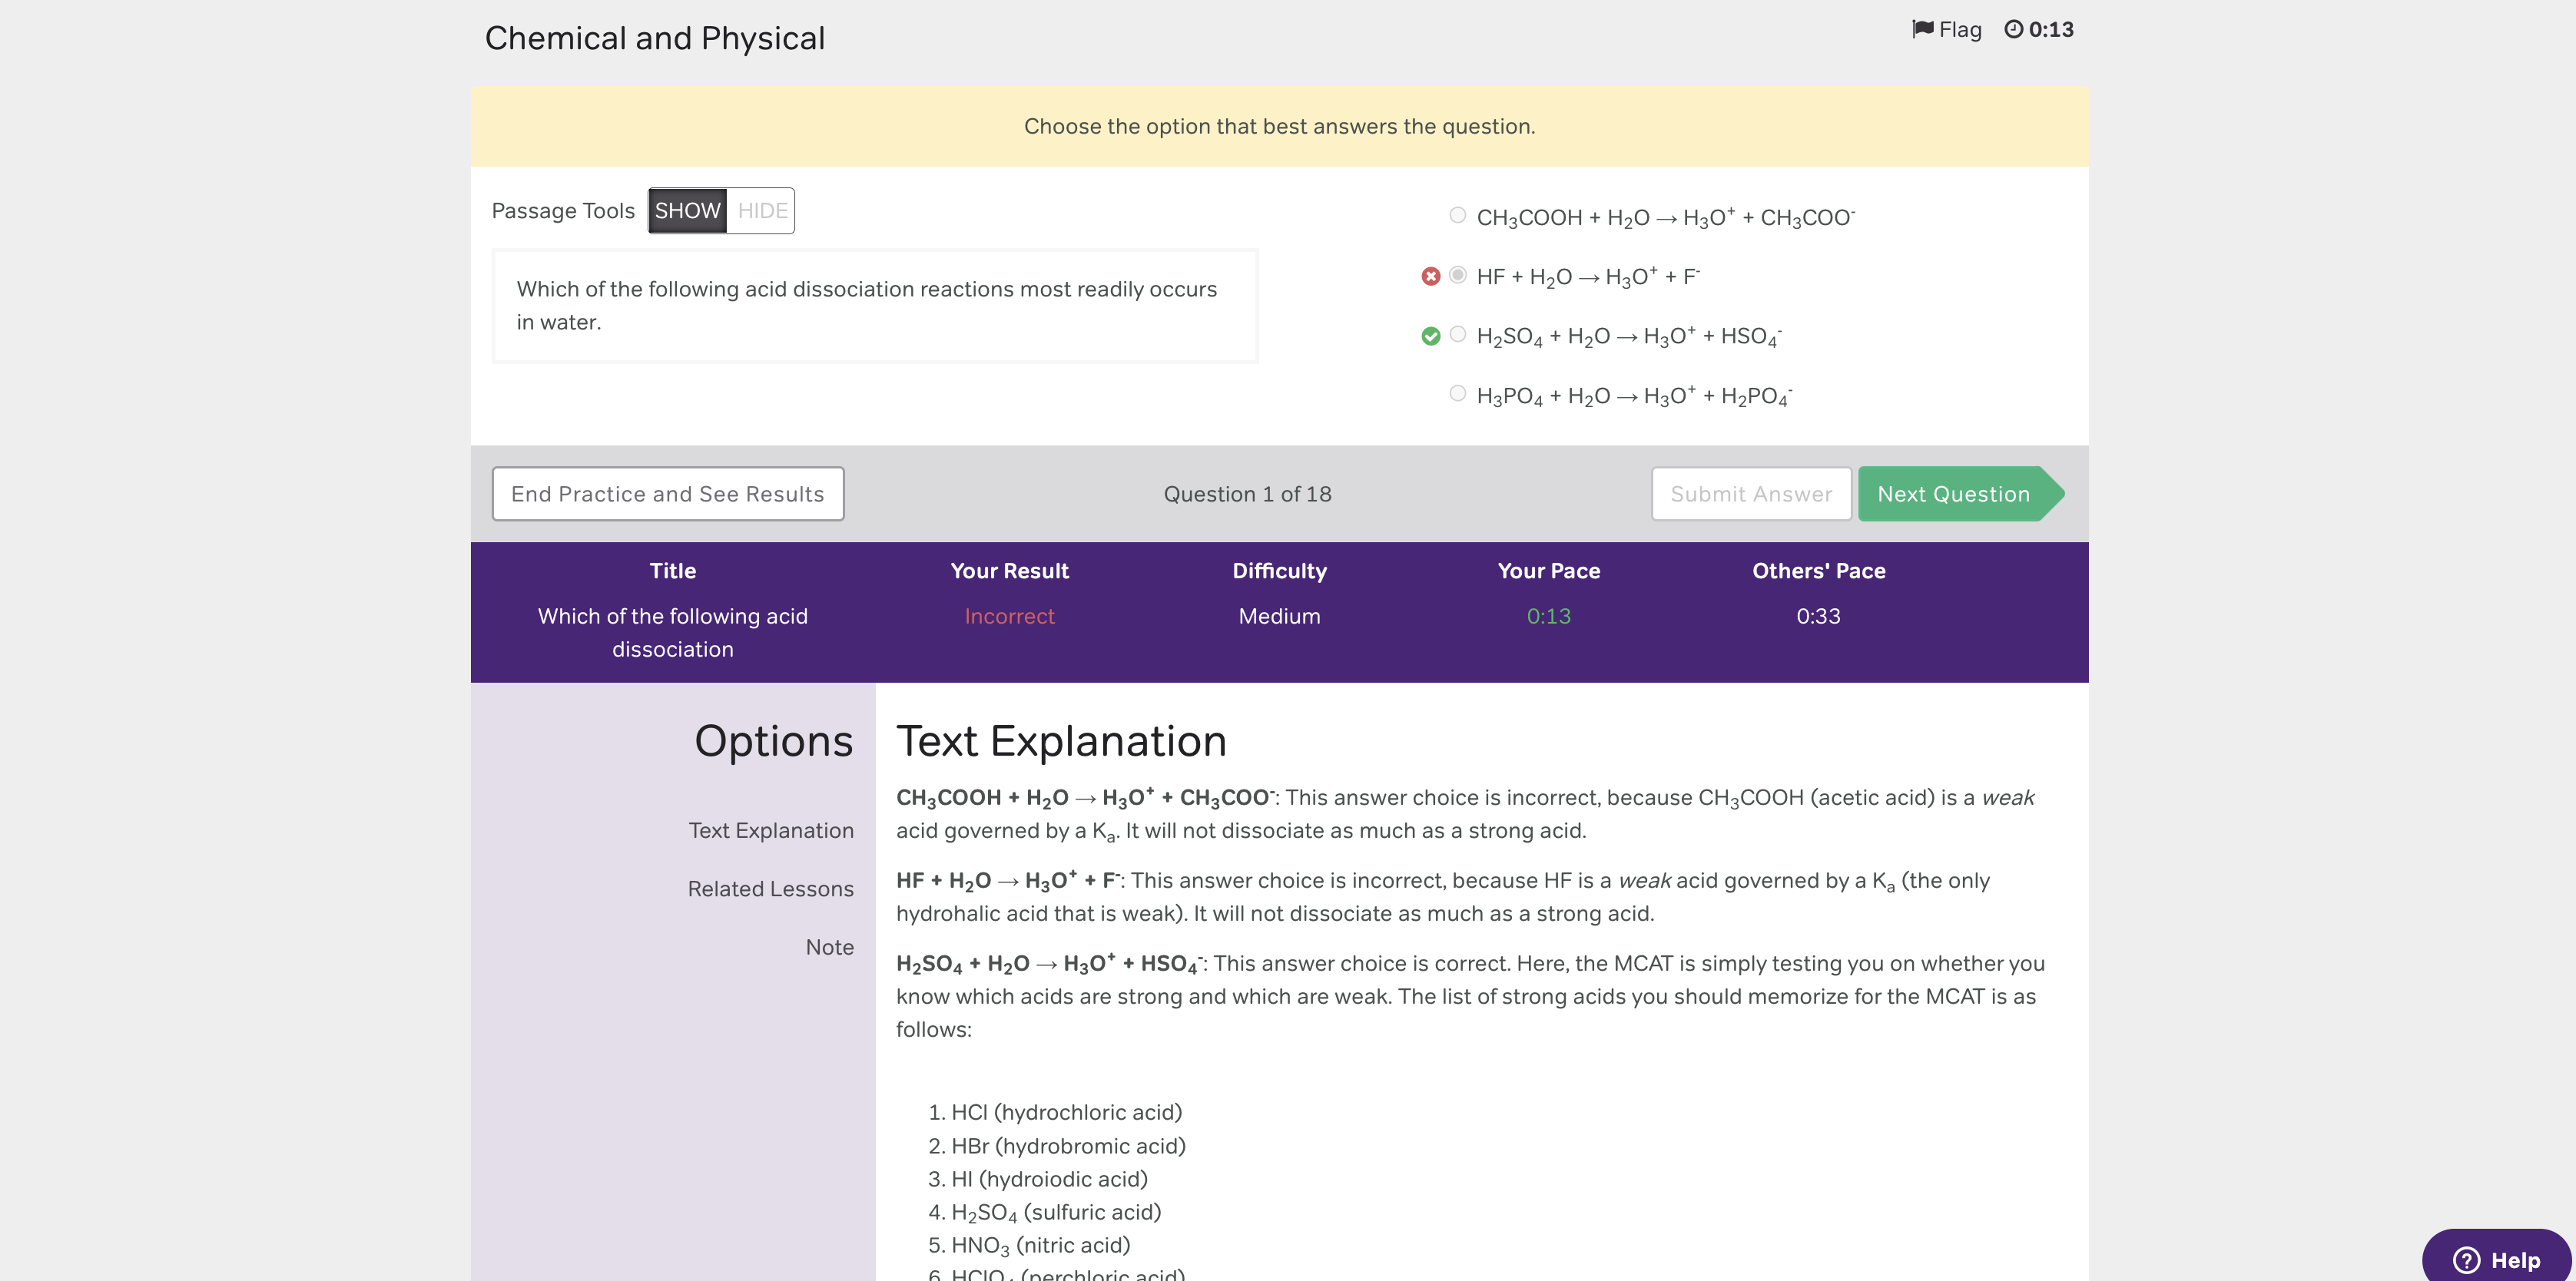Click the Next Question button
2576x1281 pixels.
1953,494
